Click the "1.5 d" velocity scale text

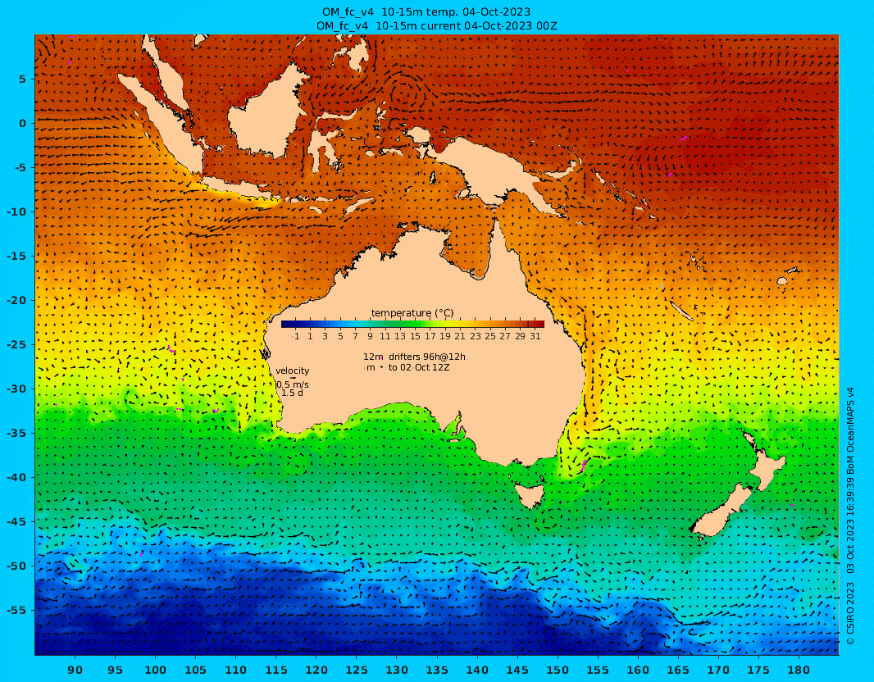(292, 393)
